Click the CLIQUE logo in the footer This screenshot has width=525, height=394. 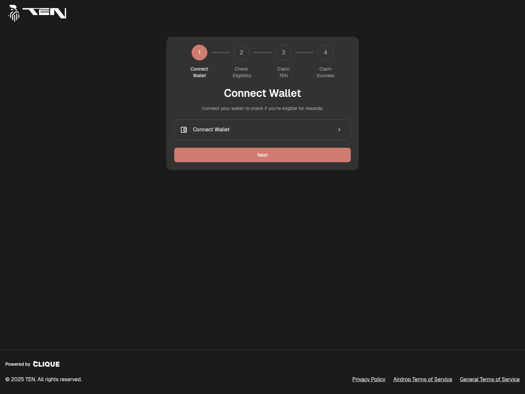(x=46, y=364)
